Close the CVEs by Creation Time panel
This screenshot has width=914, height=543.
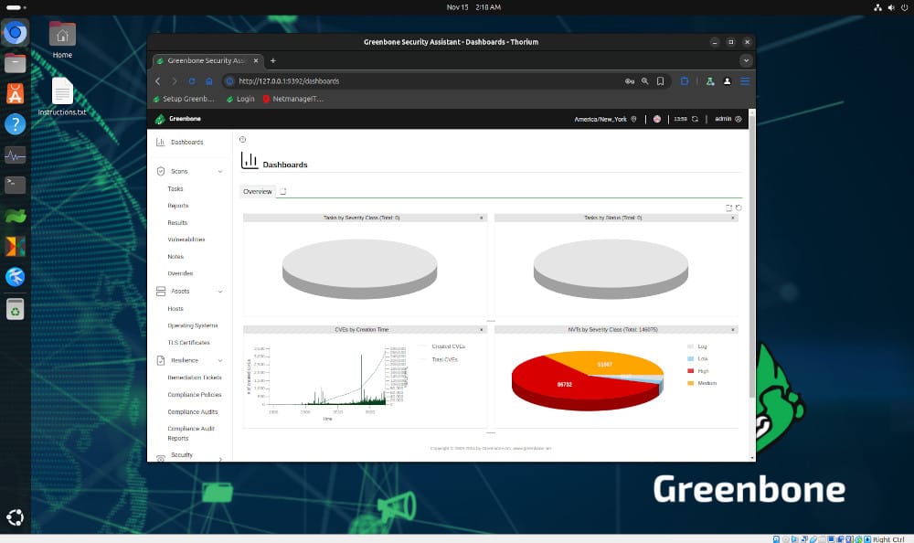point(482,329)
